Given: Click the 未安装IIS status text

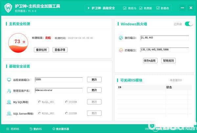Looking at the screenshot, I should coord(176,80).
